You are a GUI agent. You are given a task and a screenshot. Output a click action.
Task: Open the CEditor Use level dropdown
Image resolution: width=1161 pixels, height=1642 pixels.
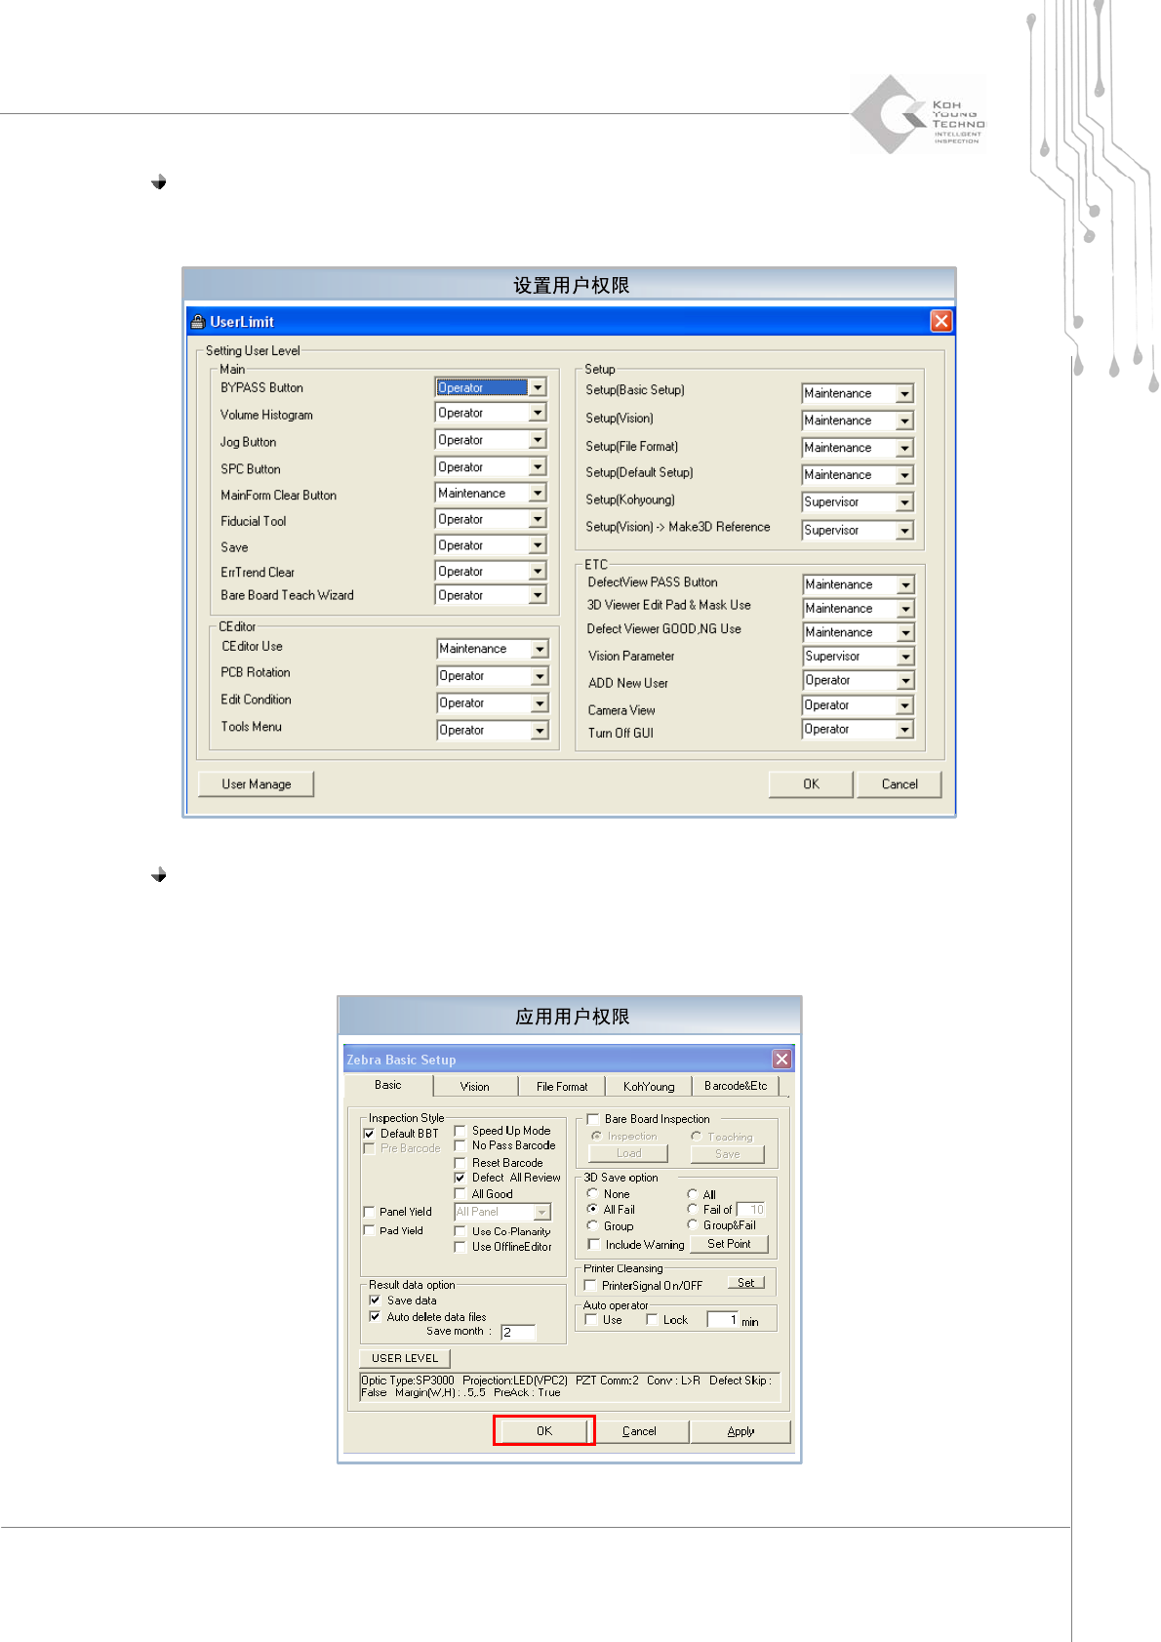click(539, 649)
